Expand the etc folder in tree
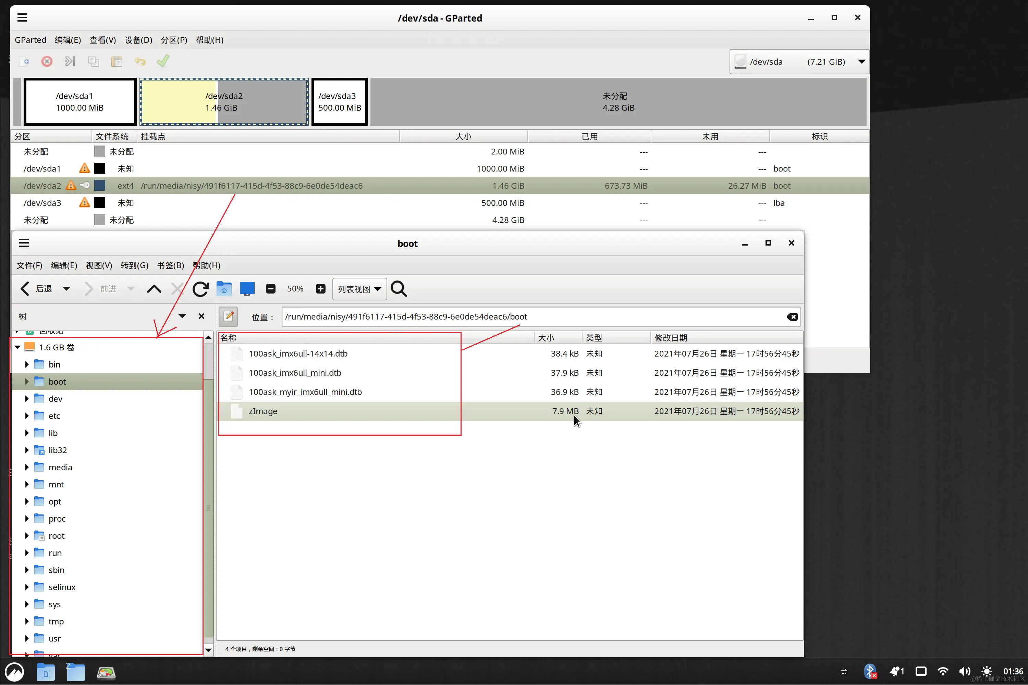1028x685 pixels. point(27,416)
